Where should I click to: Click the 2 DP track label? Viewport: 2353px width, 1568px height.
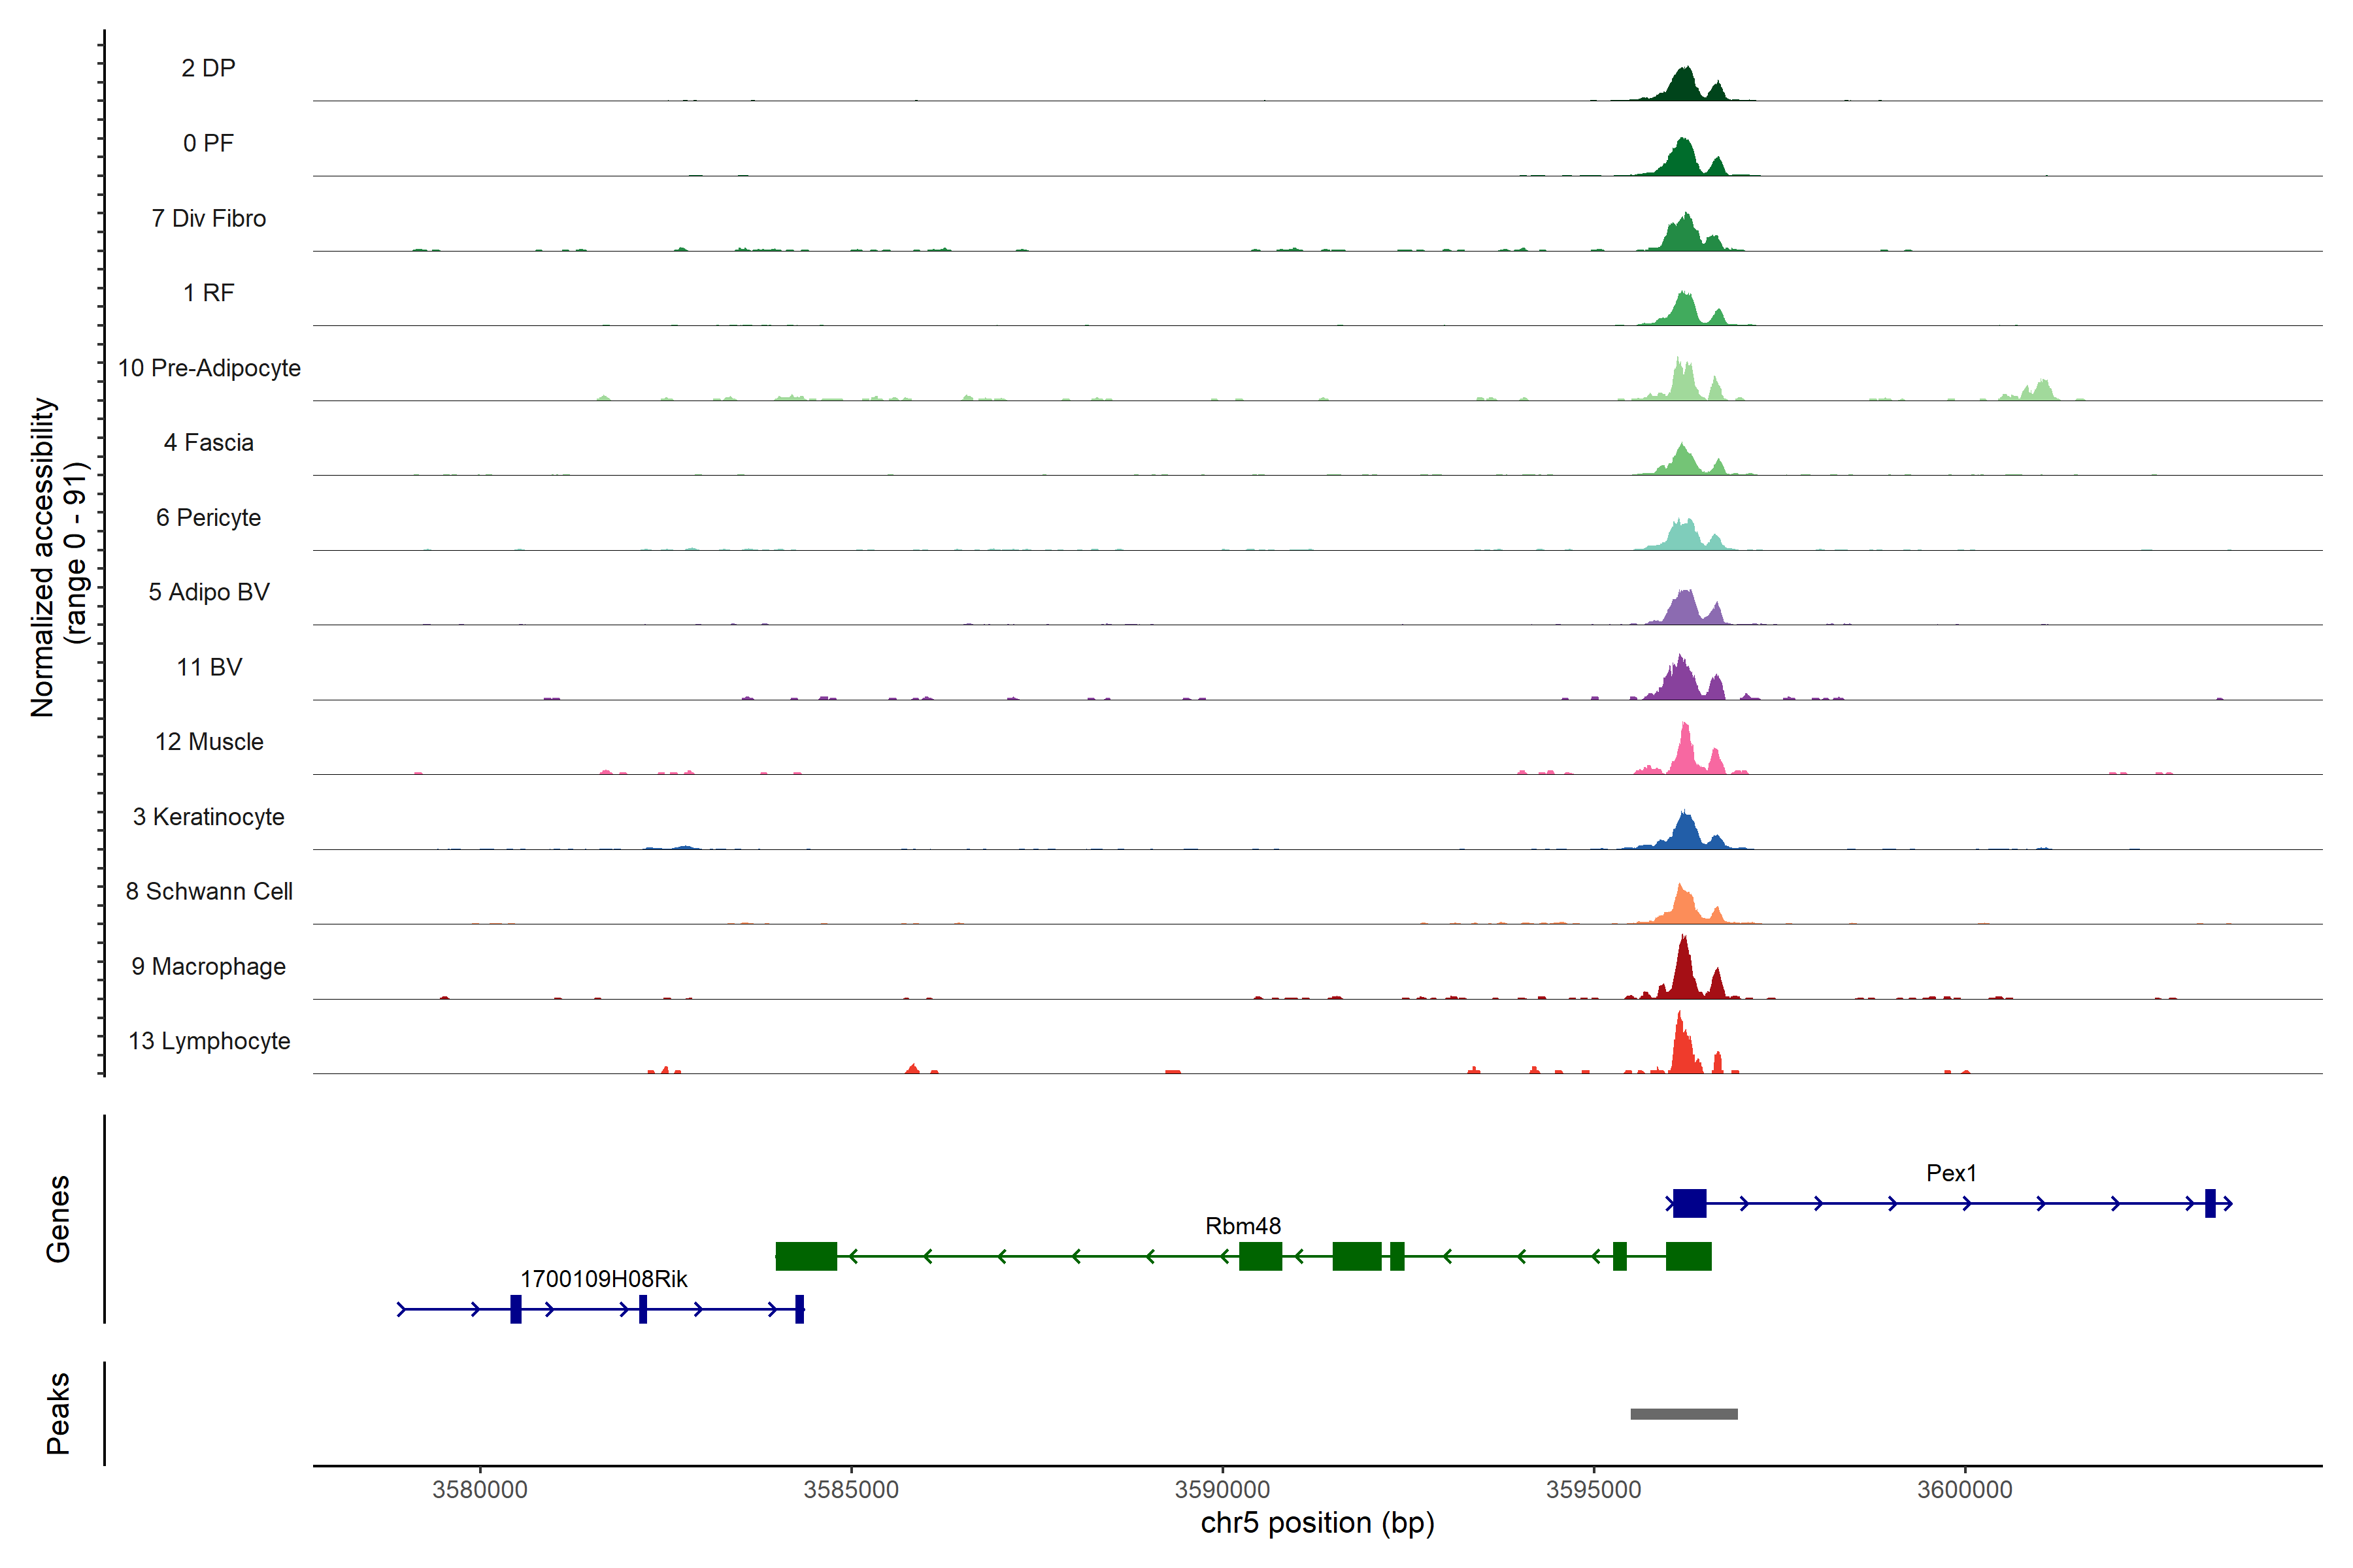tap(208, 68)
